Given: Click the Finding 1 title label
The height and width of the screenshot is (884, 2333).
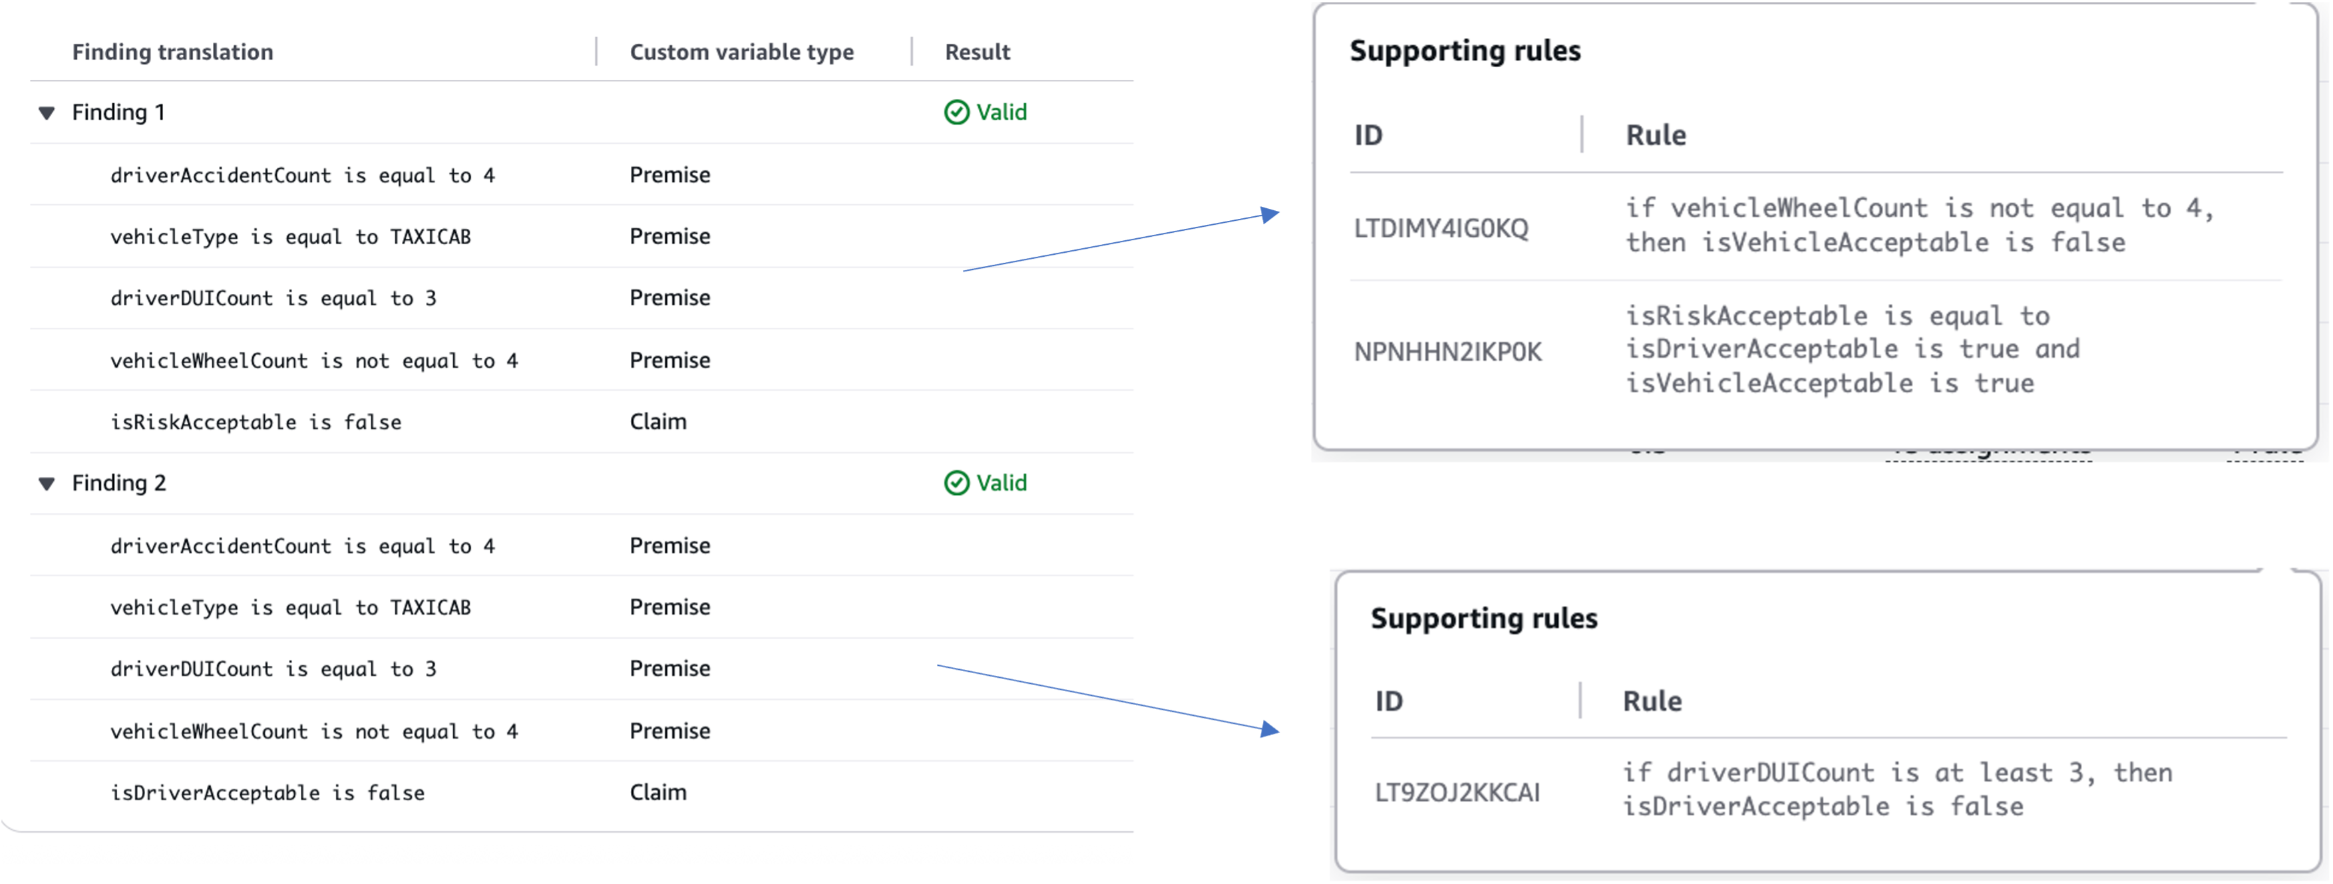Looking at the screenshot, I should click(x=118, y=112).
